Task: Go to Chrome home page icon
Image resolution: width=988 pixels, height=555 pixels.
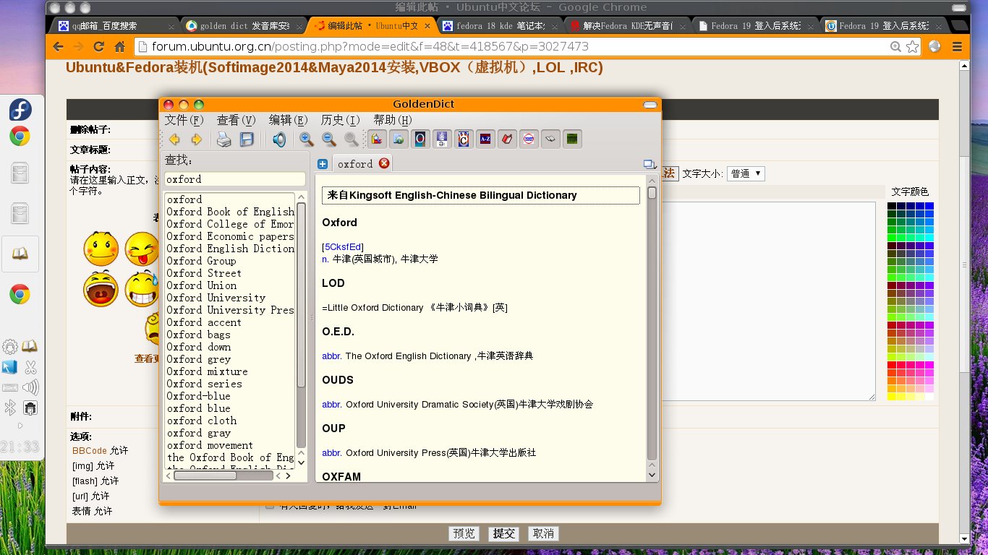Action: point(120,46)
